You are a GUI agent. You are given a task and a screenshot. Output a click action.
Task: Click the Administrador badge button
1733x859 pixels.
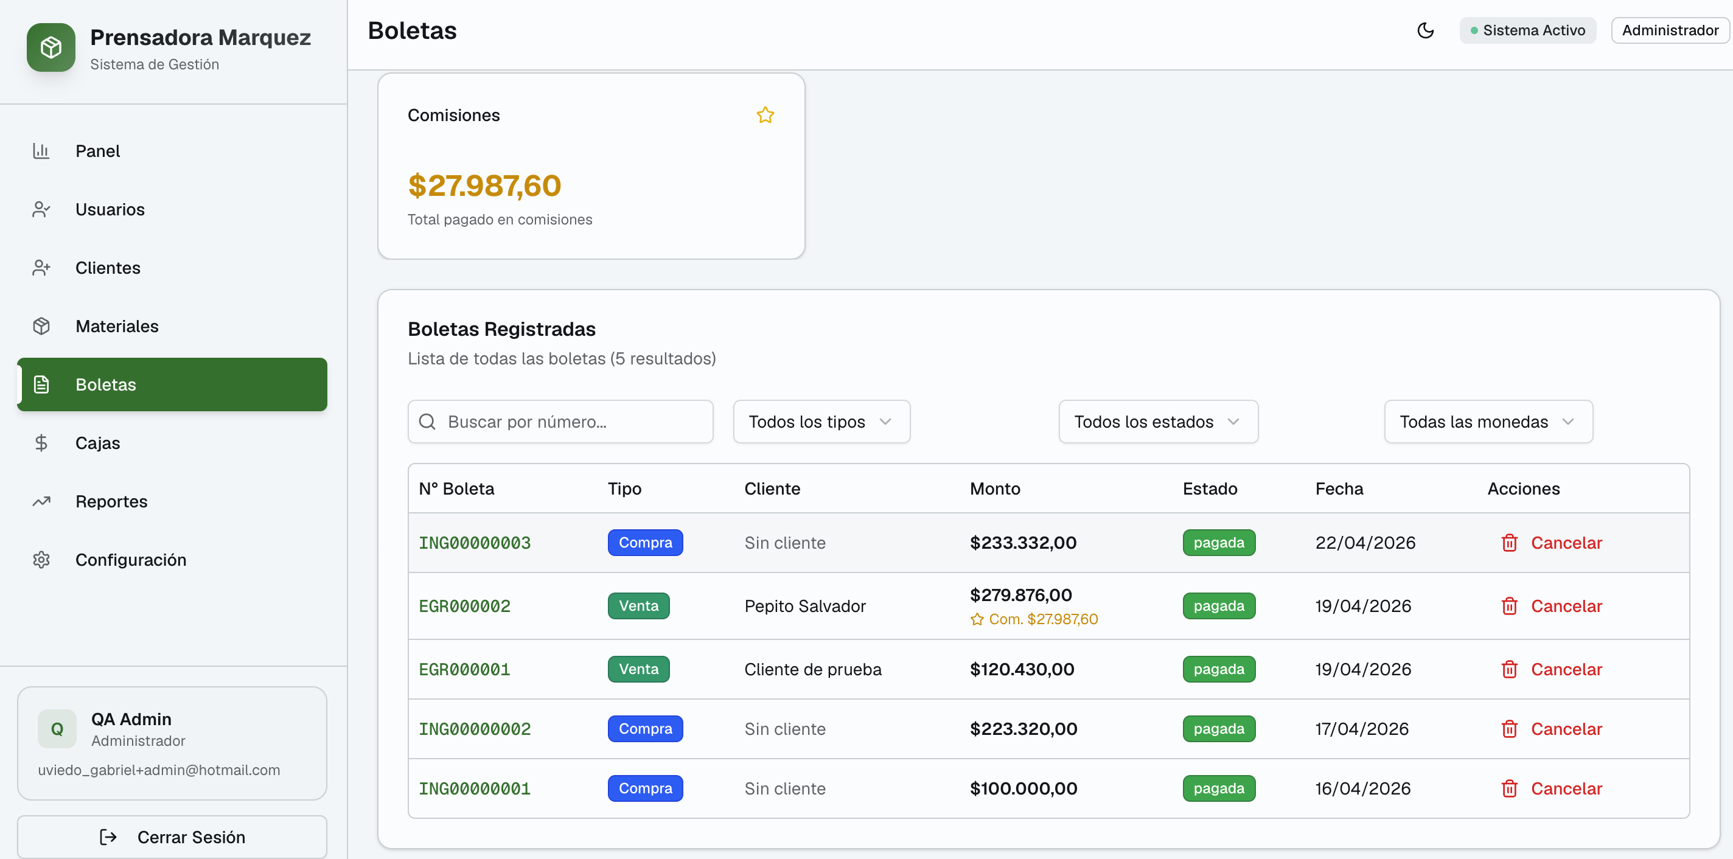(x=1669, y=30)
